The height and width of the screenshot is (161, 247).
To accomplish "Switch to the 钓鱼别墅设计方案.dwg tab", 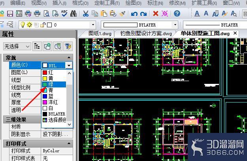I will pyautogui.click(x=146, y=34).
